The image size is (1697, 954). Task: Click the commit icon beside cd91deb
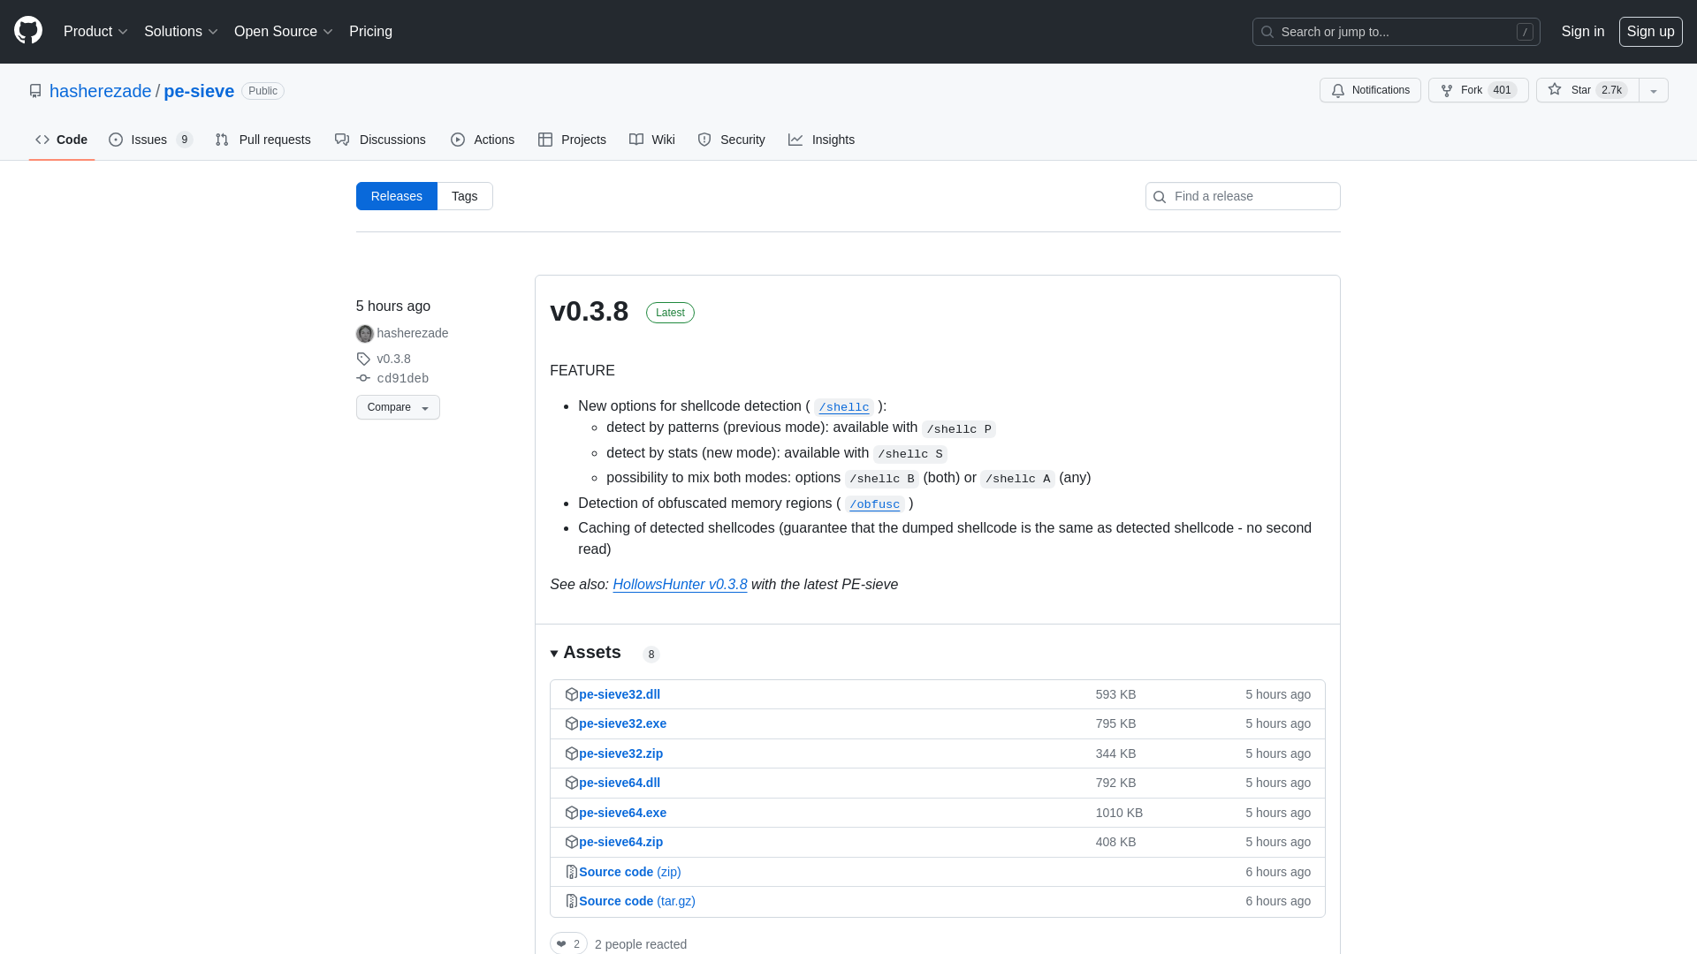(x=363, y=378)
